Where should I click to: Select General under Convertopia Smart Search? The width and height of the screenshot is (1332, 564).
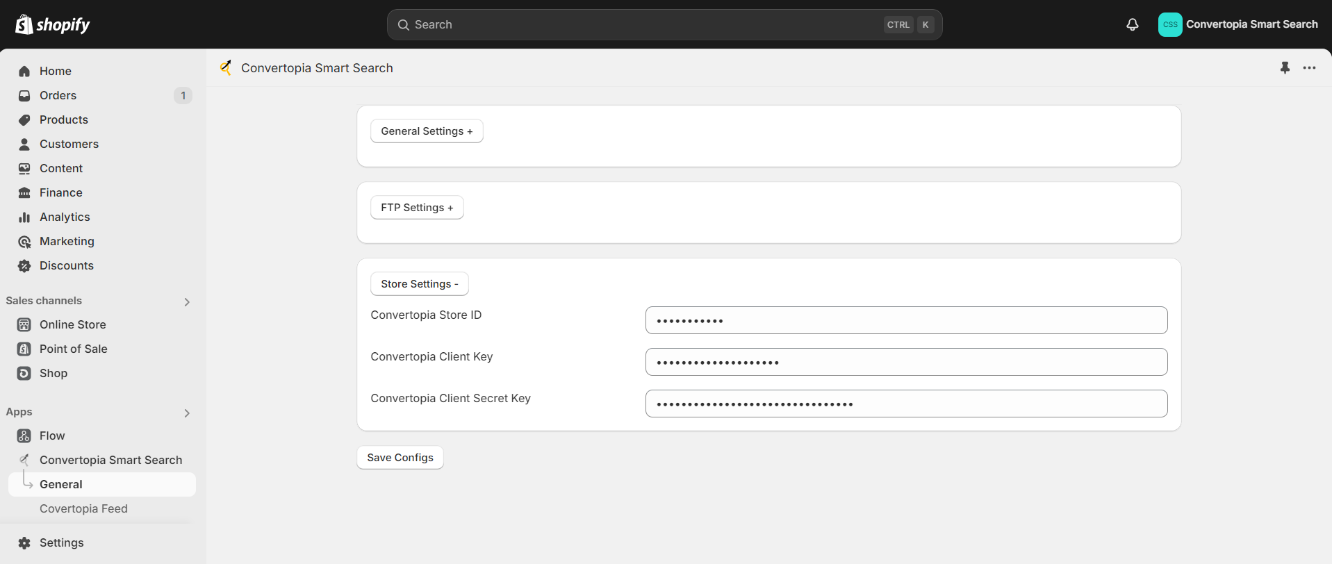(x=102, y=484)
